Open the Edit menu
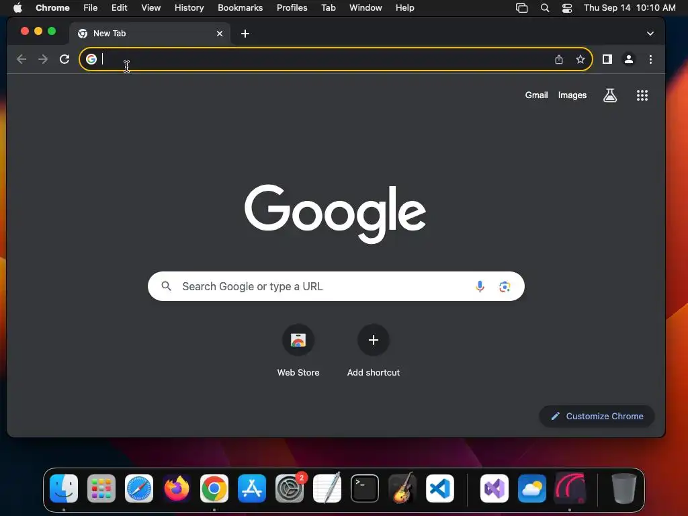Screen dimensions: 688x516 point(119,8)
